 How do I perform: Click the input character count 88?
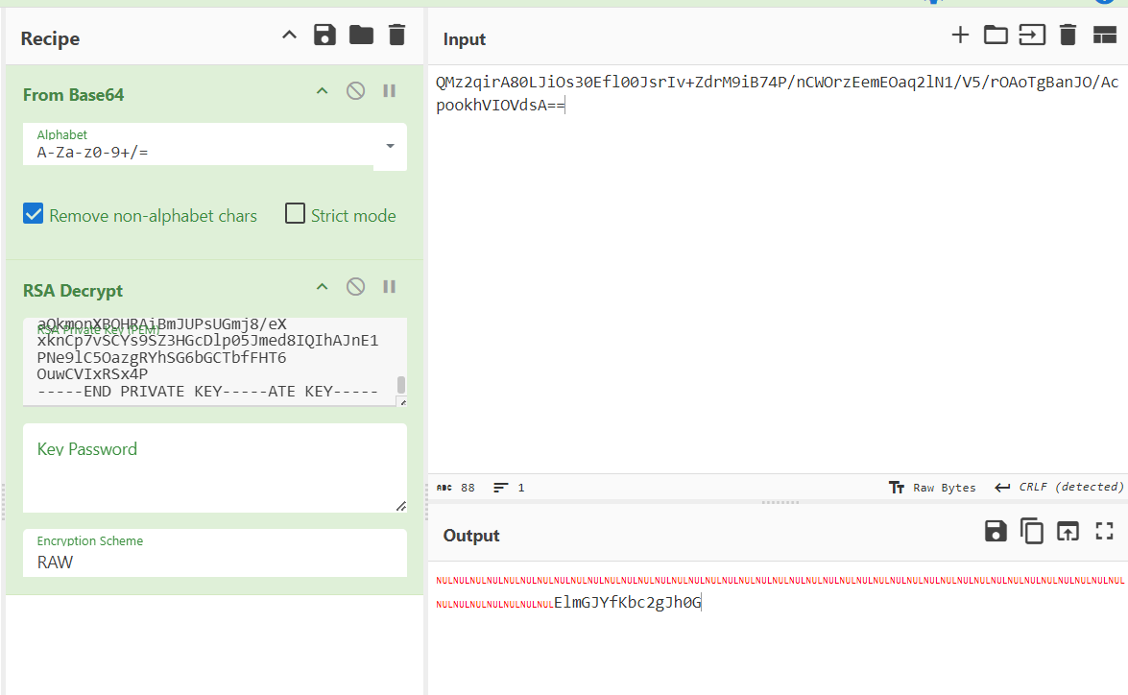pos(456,488)
